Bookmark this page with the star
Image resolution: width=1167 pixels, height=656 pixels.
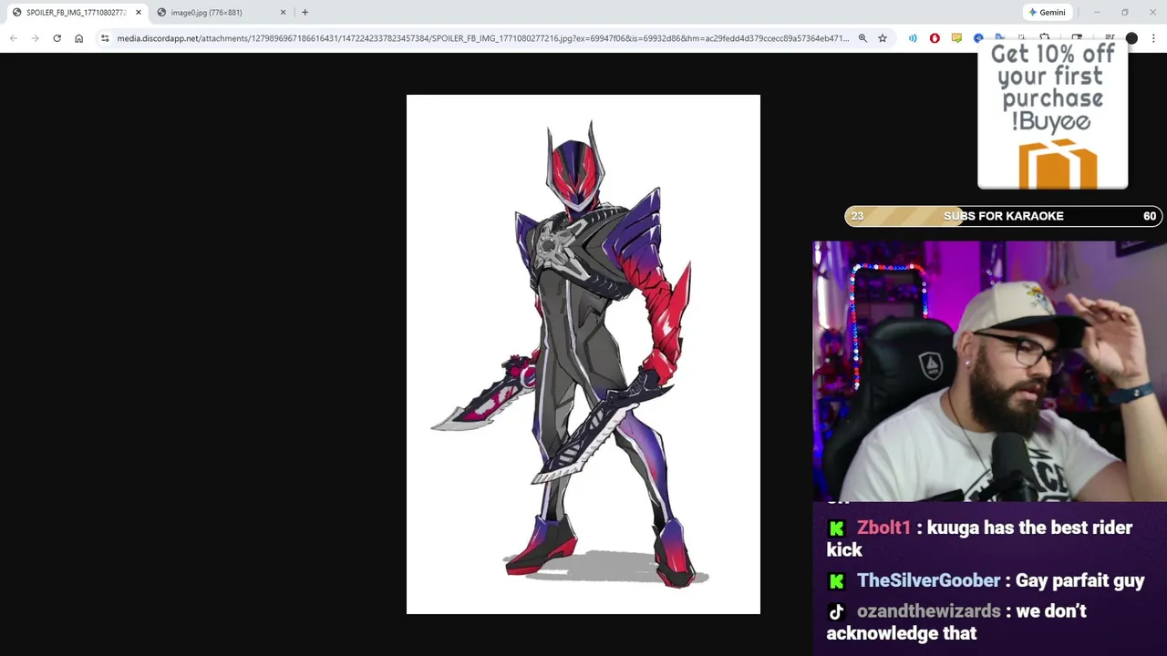pos(883,38)
